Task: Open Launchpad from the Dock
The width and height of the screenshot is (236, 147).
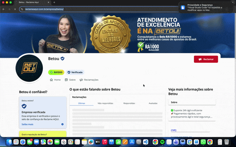Action: 16,142
